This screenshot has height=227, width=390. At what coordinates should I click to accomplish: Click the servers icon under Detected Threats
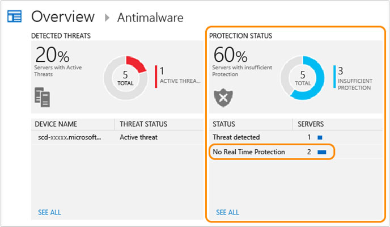click(x=42, y=97)
